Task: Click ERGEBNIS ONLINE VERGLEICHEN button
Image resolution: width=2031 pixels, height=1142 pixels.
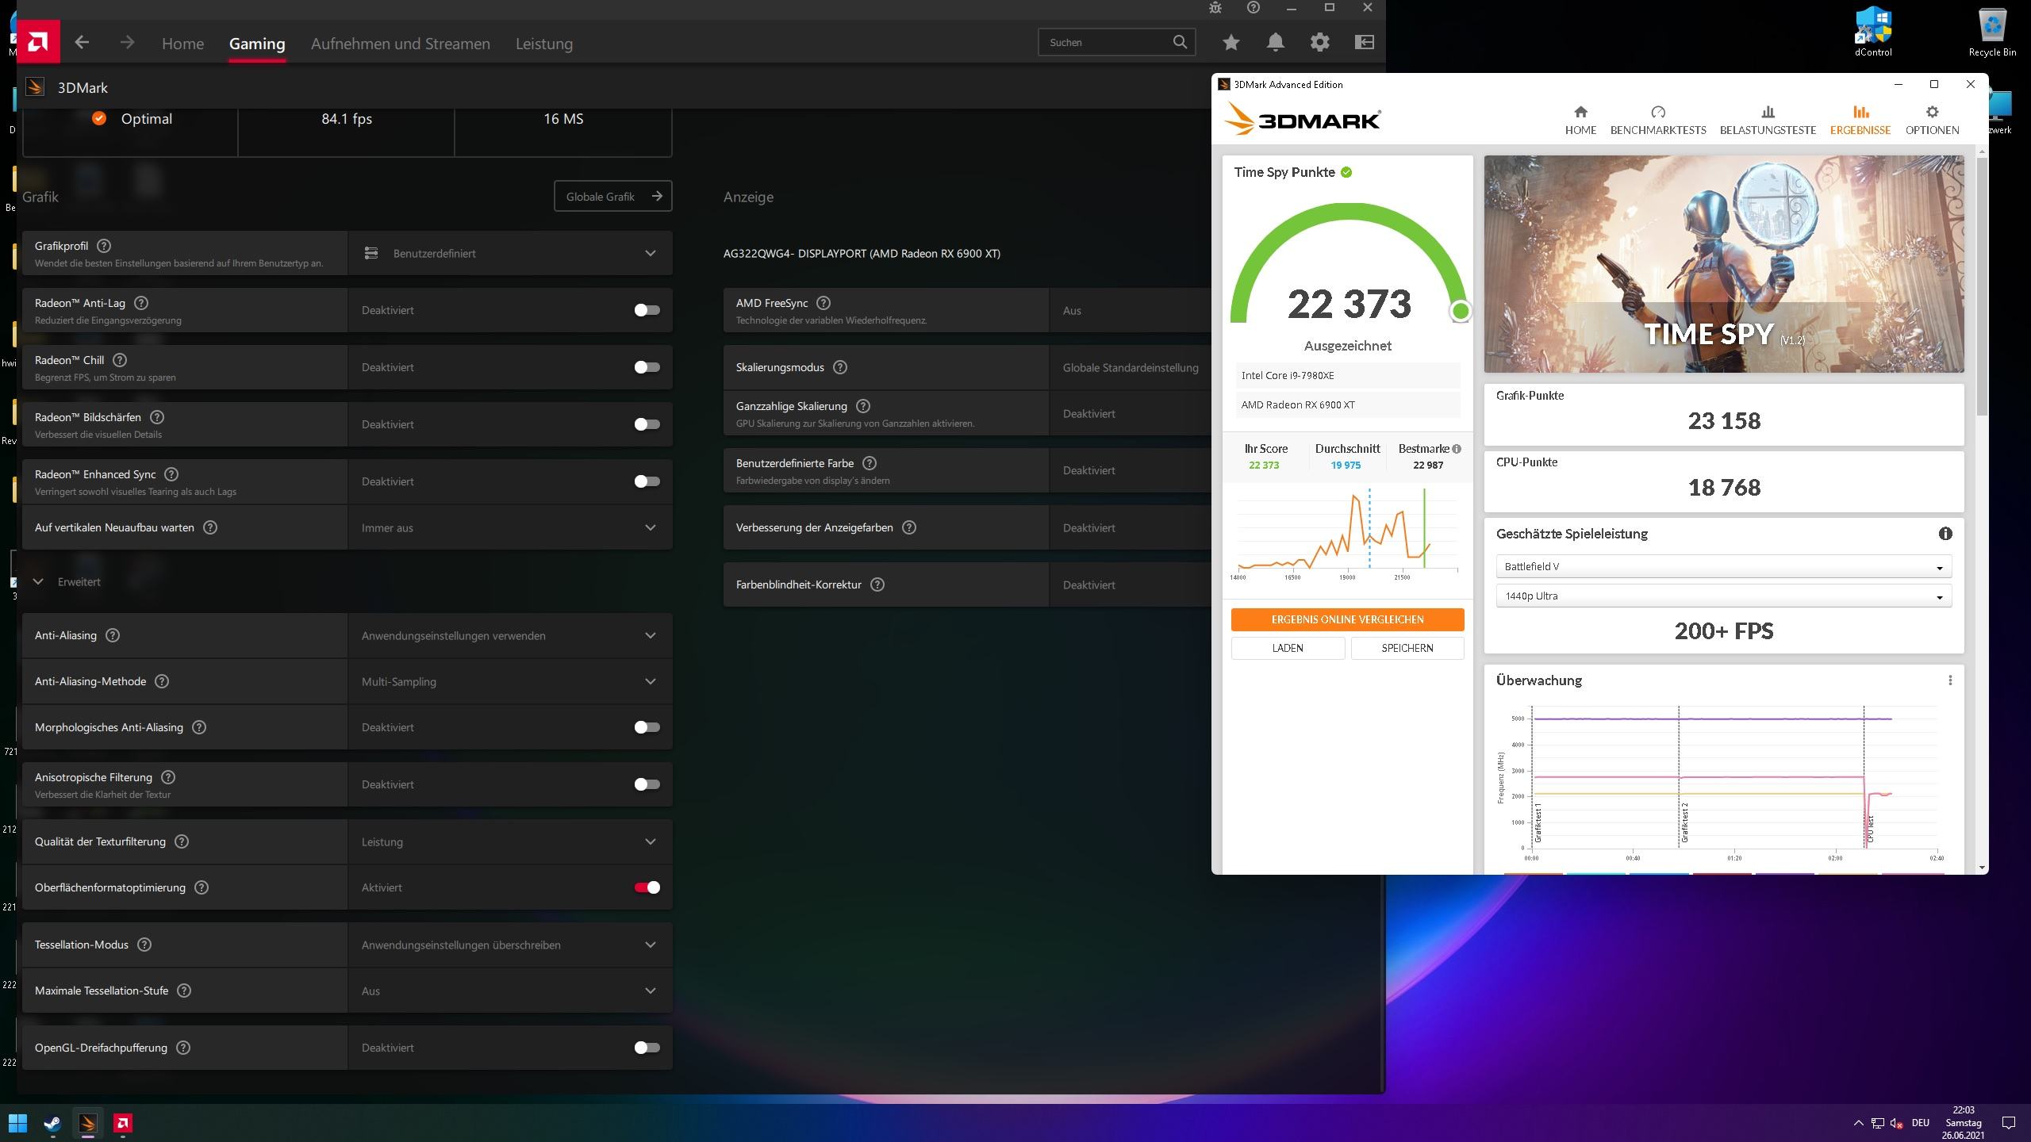Action: click(x=1347, y=619)
